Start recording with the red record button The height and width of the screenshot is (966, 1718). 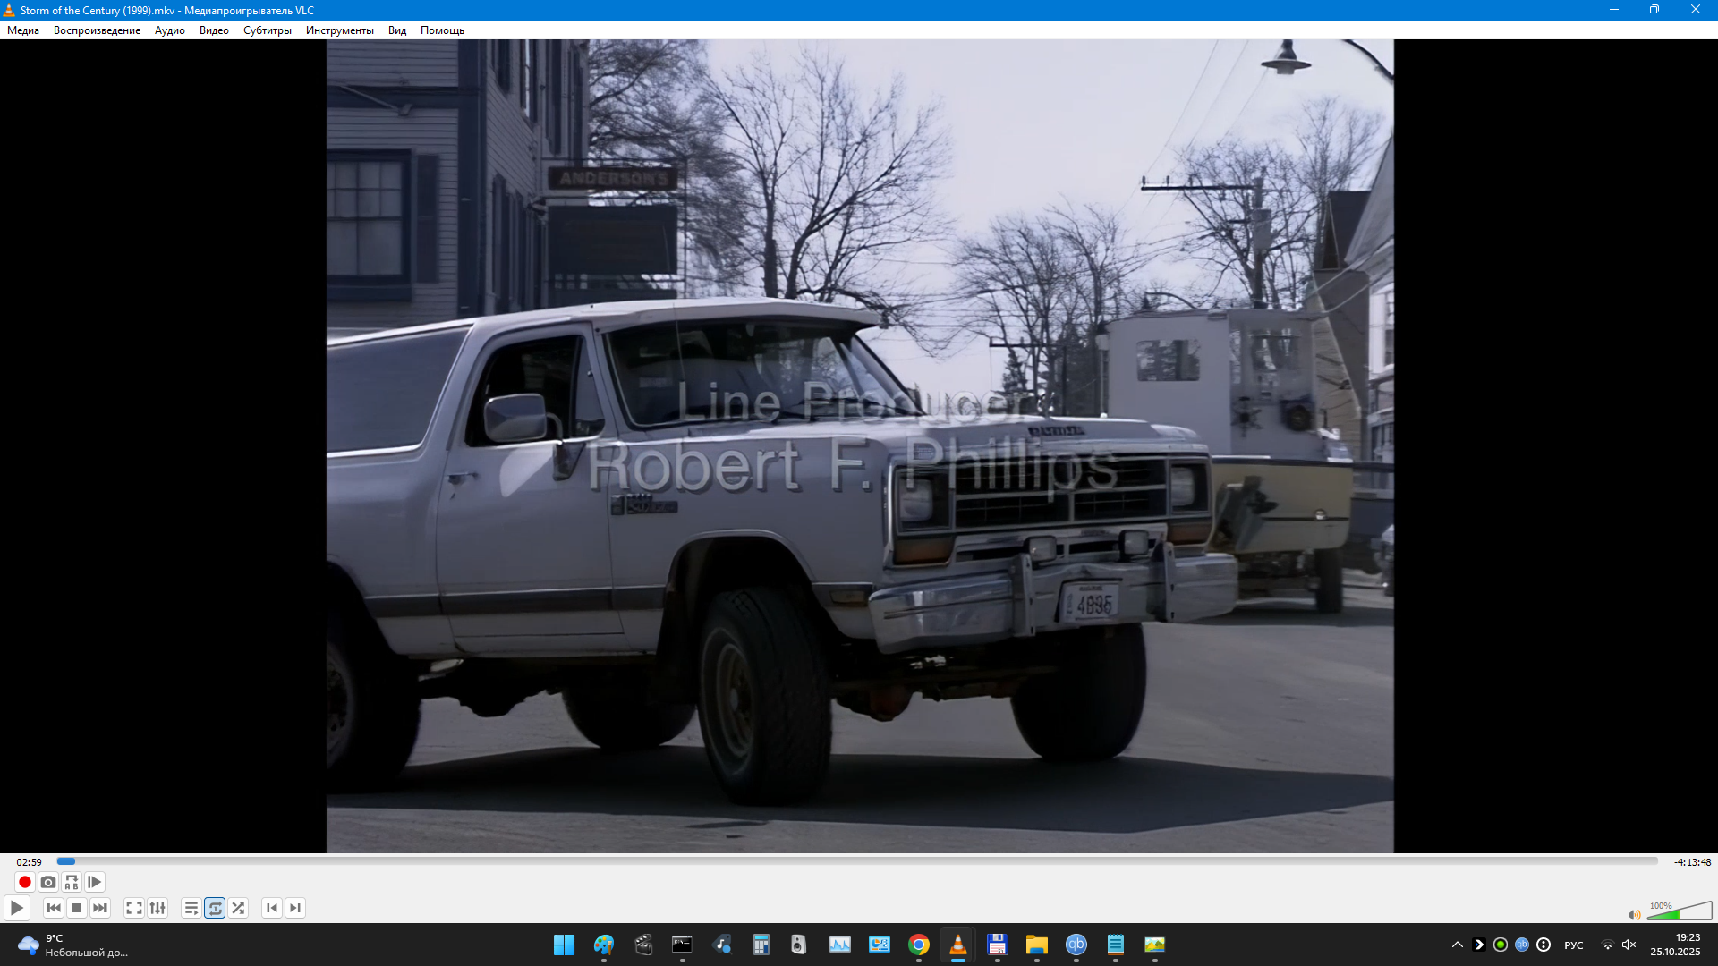(25, 882)
